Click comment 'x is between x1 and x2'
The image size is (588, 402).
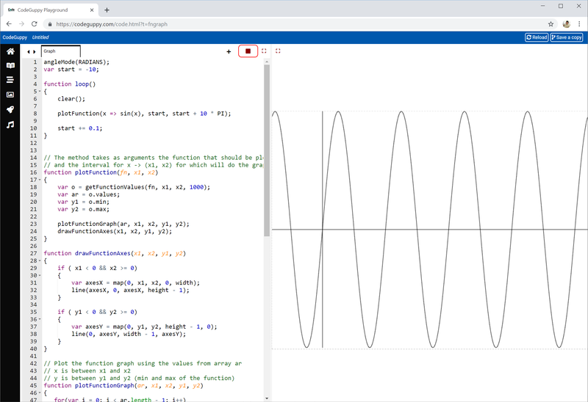click(87, 371)
